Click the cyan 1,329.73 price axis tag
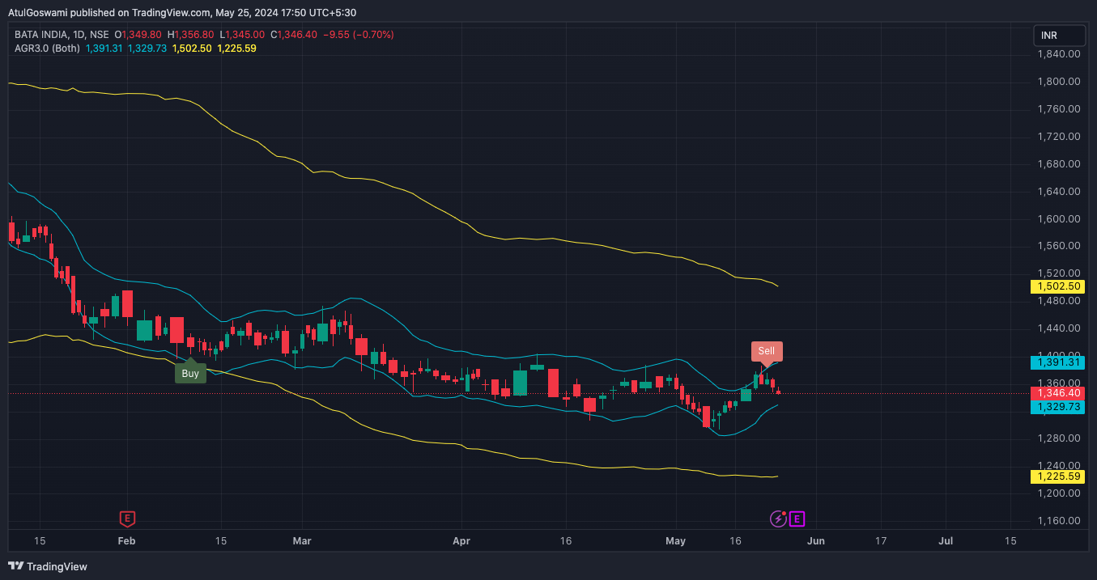This screenshot has width=1097, height=580. click(x=1057, y=407)
